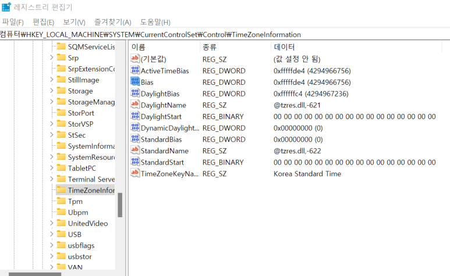Screen dimensions: 450x276
Task: Select the usbflags tree key
Action: pyautogui.click(x=82, y=245)
